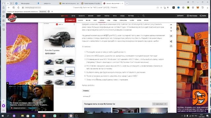Viewport: 211px width, 118px height.
Task: Open the headphones read-aloud icon in address bar
Action: 158,8
